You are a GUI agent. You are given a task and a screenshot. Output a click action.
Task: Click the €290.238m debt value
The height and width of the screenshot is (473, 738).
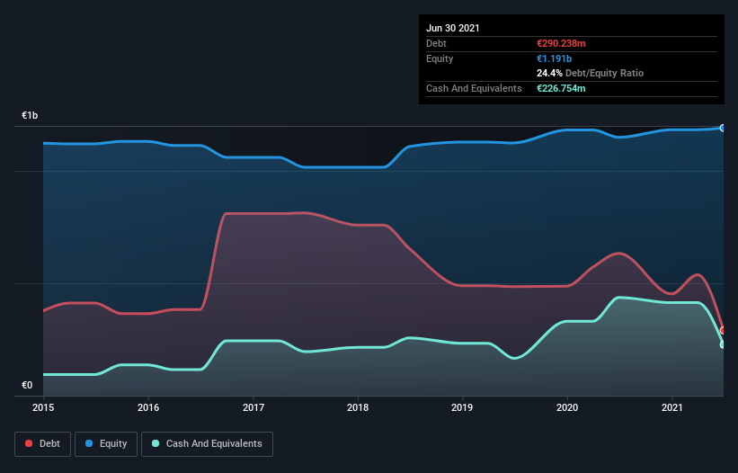coord(561,43)
